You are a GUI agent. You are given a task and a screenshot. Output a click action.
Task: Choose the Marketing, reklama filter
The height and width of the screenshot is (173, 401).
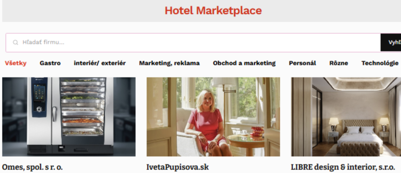(x=169, y=63)
